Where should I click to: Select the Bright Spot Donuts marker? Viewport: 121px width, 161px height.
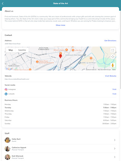click(30, 69)
